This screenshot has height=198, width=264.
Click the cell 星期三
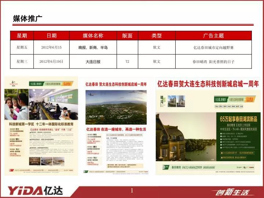pyautogui.click(x=22, y=62)
